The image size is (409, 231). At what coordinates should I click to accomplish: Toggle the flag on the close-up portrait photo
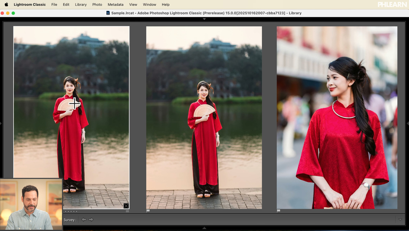click(279, 211)
